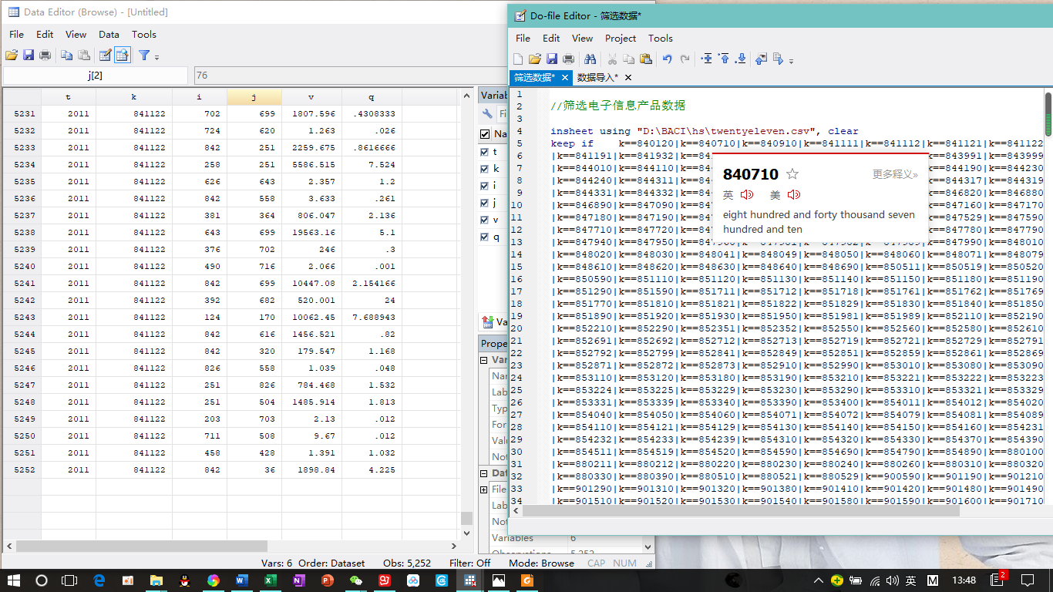Expand the Filename row in Properties
The image size is (1053, 592).
pyautogui.click(x=484, y=489)
